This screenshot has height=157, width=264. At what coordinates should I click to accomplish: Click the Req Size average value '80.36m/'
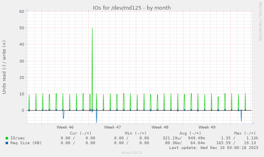[x=174, y=143]
